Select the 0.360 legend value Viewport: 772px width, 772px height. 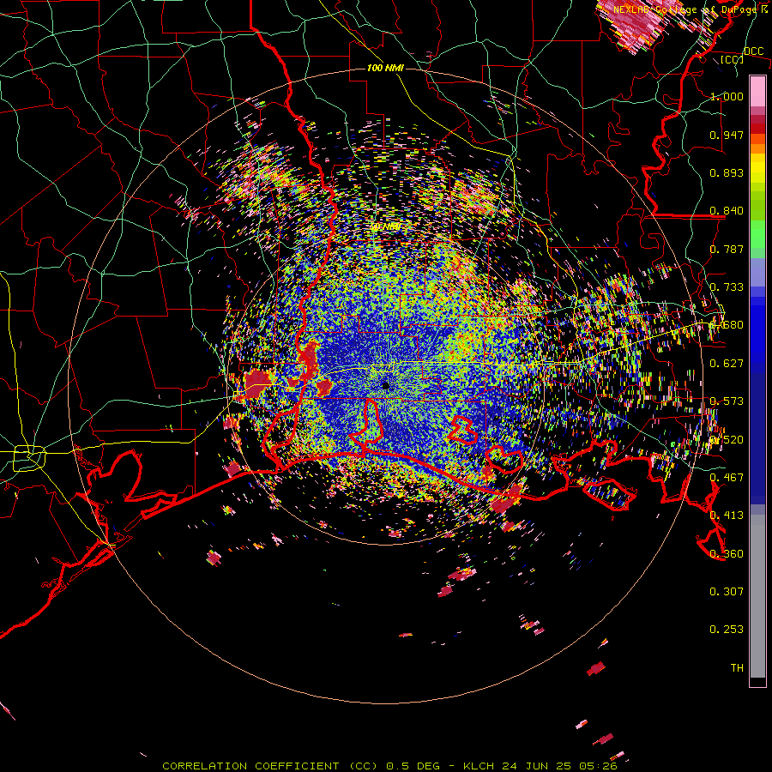[x=727, y=554]
